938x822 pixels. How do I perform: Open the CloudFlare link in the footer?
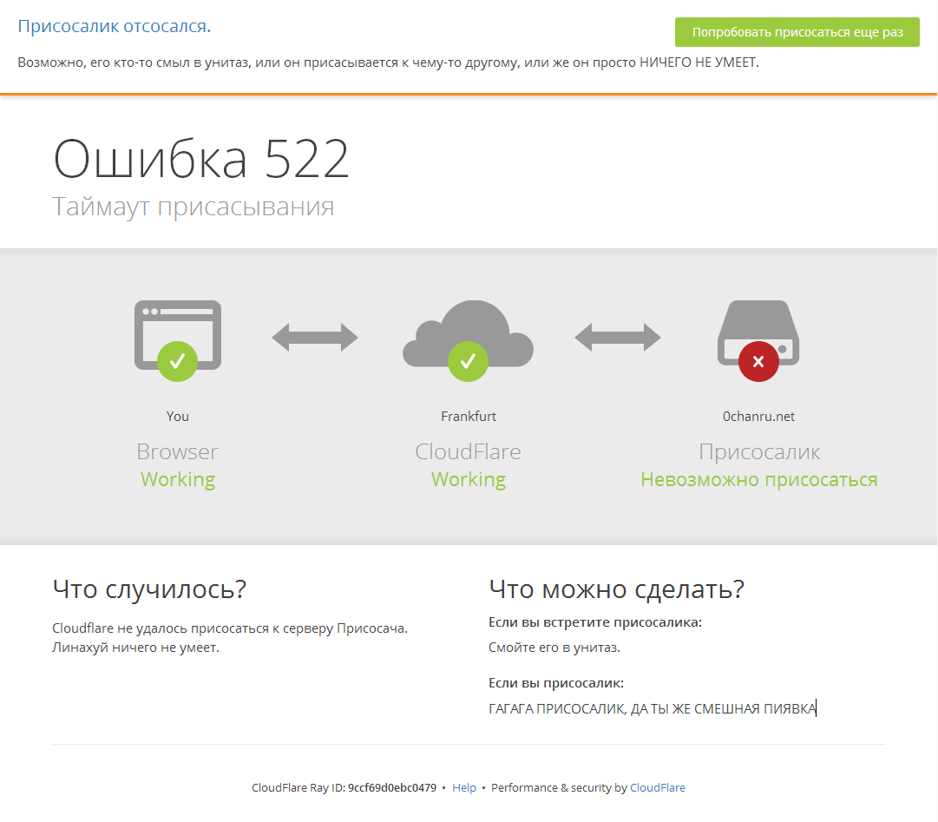(657, 787)
